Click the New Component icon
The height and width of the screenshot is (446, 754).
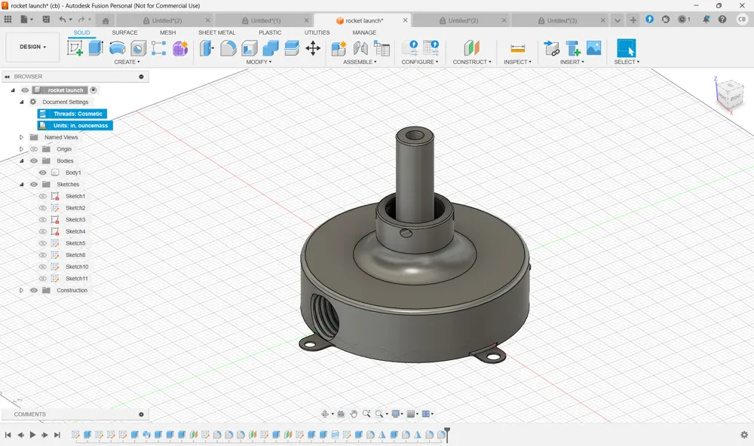point(339,48)
